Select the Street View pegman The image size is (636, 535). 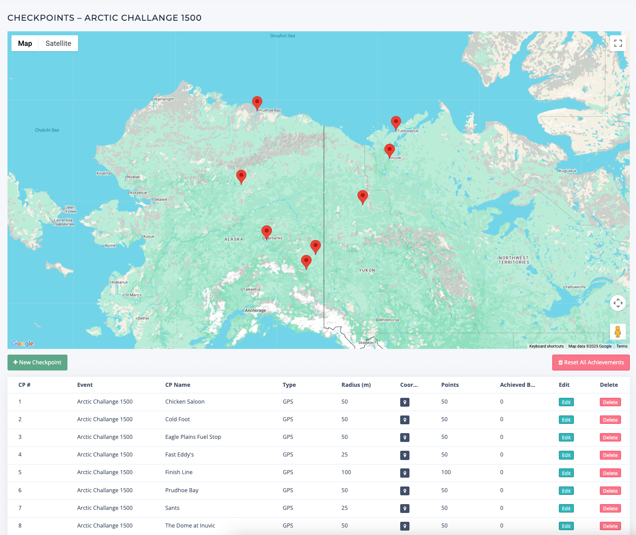(x=618, y=332)
